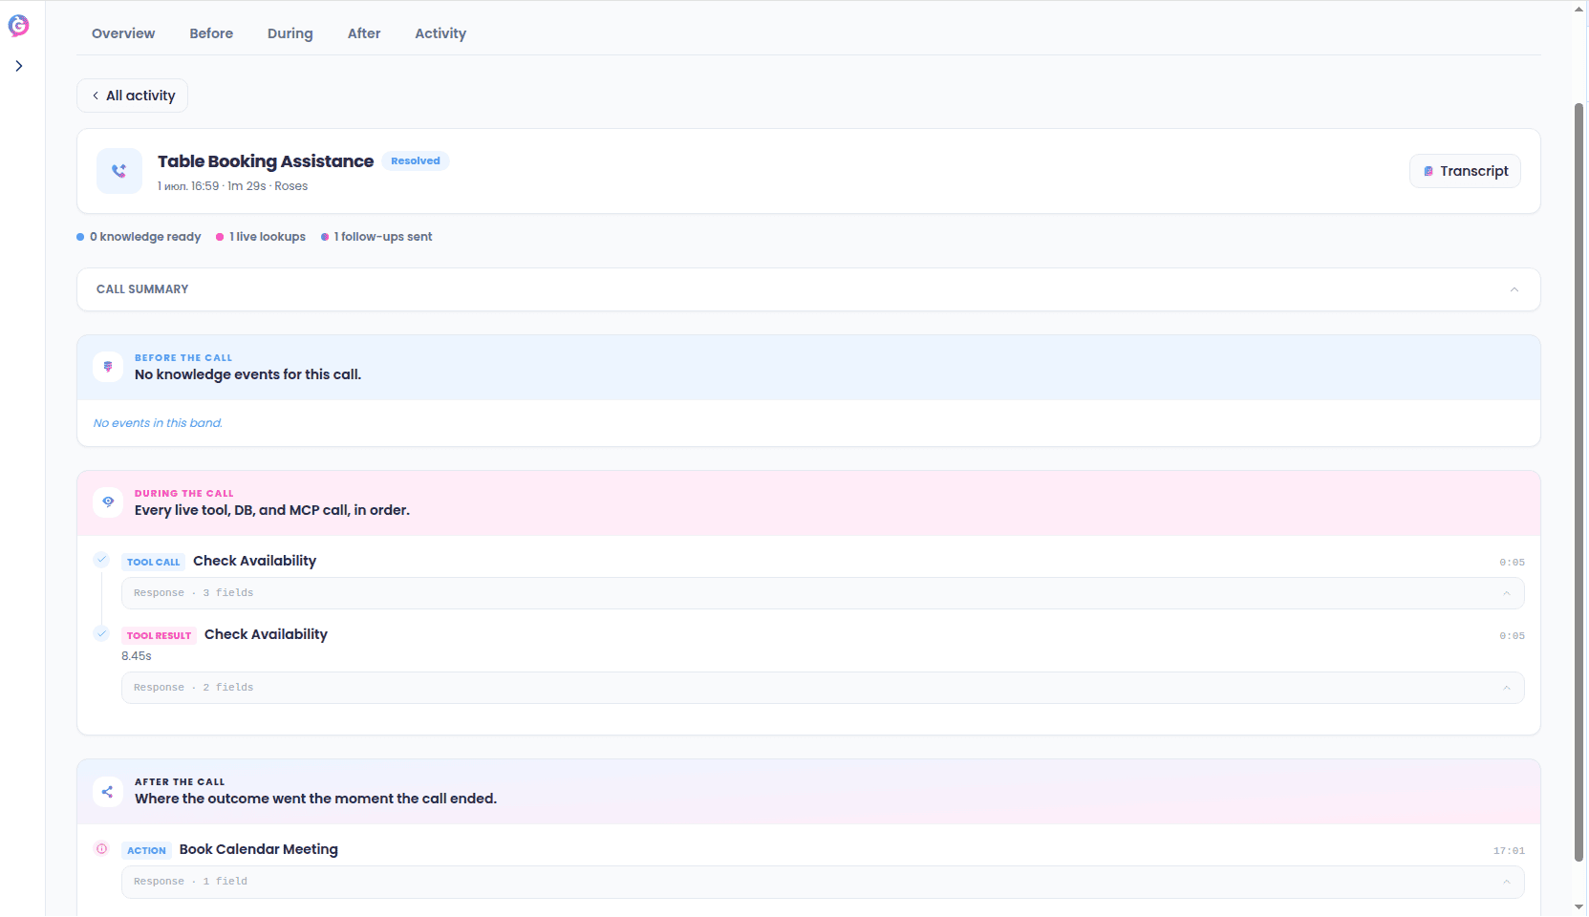Switch to the During tab
The height and width of the screenshot is (917, 1589).
290,33
